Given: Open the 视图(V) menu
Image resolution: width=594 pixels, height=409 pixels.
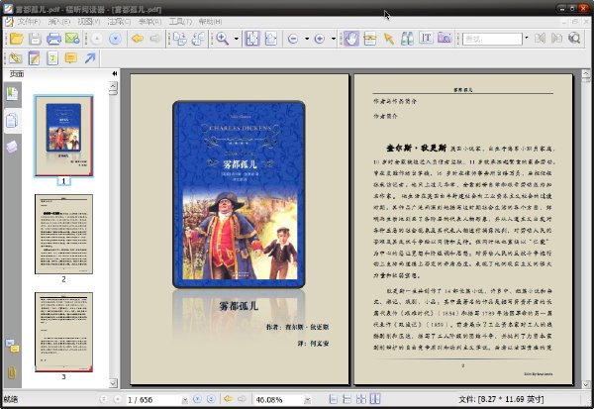Looking at the screenshot, I should coord(89,22).
